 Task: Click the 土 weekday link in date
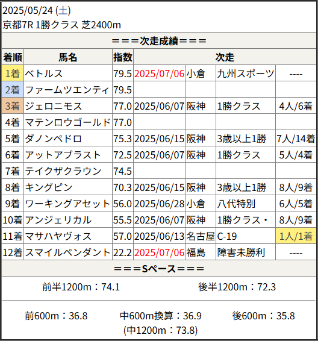tap(63, 10)
